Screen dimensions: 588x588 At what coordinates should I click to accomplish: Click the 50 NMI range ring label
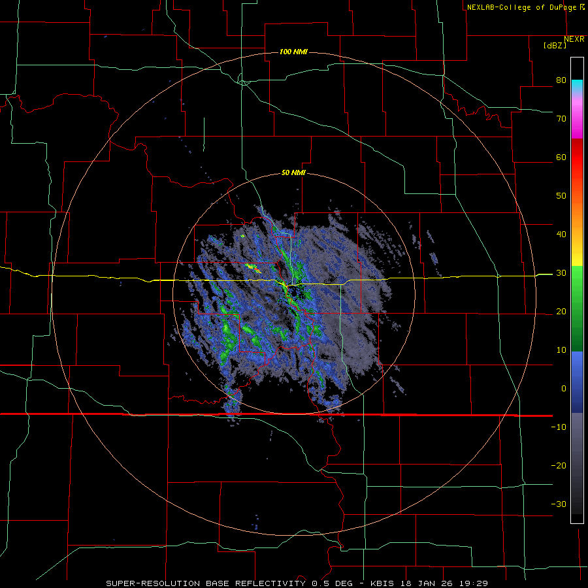pyautogui.click(x=293, y=173)
